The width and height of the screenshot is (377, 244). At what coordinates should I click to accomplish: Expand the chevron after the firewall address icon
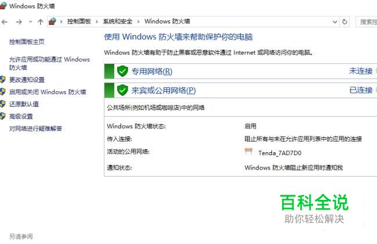pyautogui.click(x=61, y=21)
